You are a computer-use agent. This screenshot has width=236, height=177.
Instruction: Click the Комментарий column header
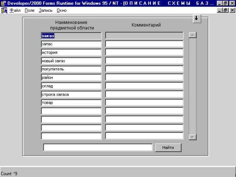click(x=146, y=25)
